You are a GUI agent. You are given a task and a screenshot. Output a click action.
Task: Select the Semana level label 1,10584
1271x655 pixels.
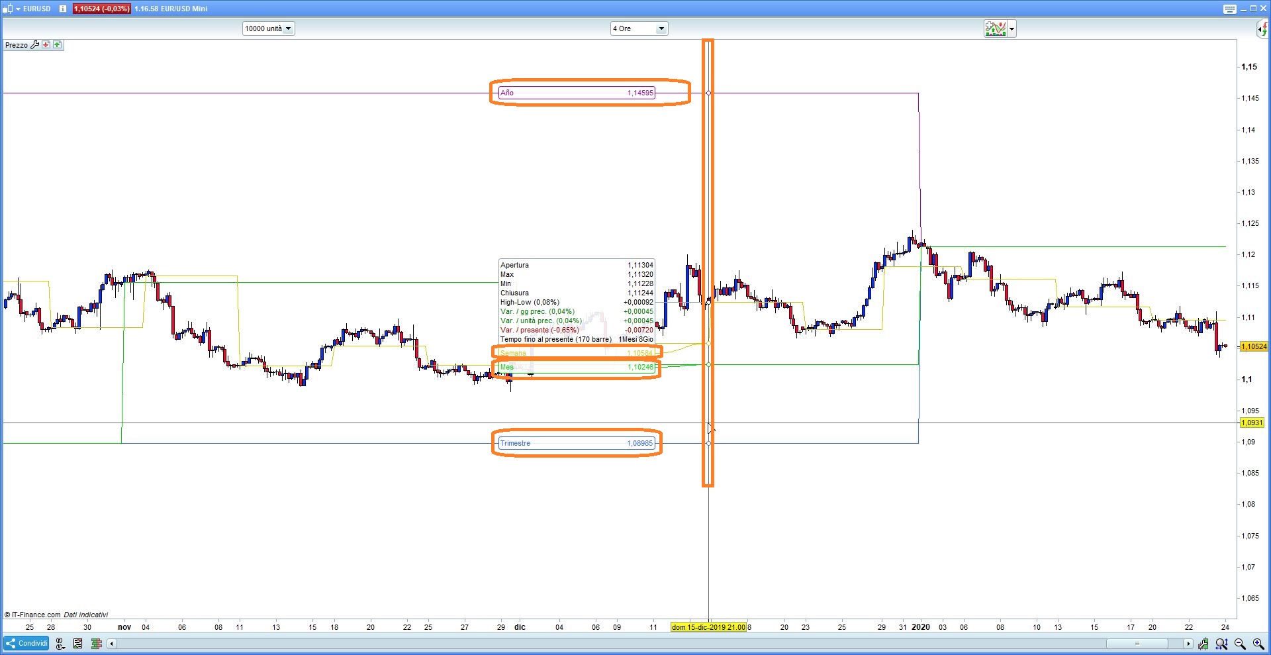point(577,353)
